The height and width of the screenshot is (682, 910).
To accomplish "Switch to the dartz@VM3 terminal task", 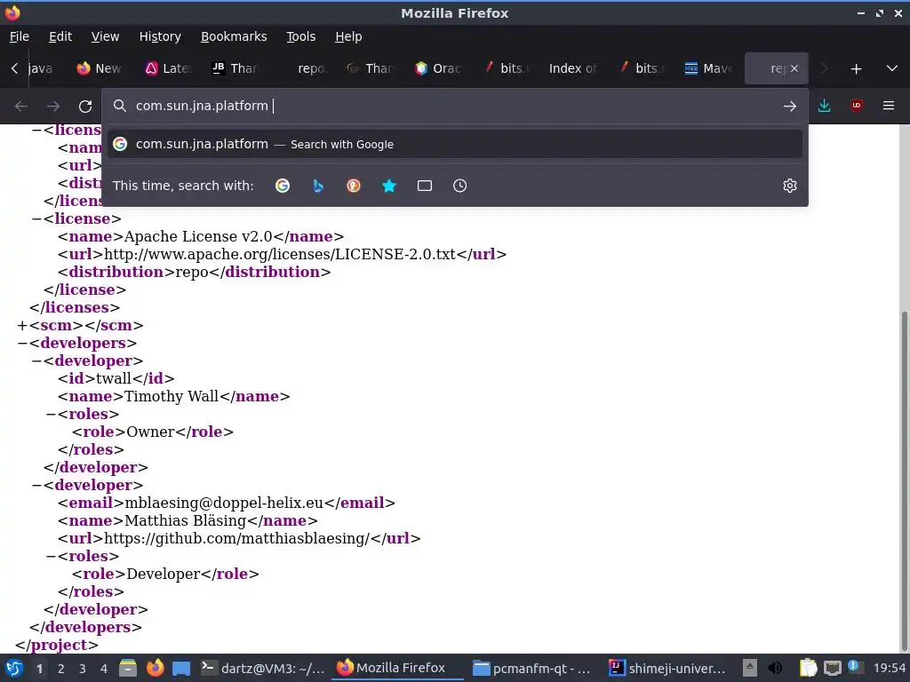I will [263, 668].
